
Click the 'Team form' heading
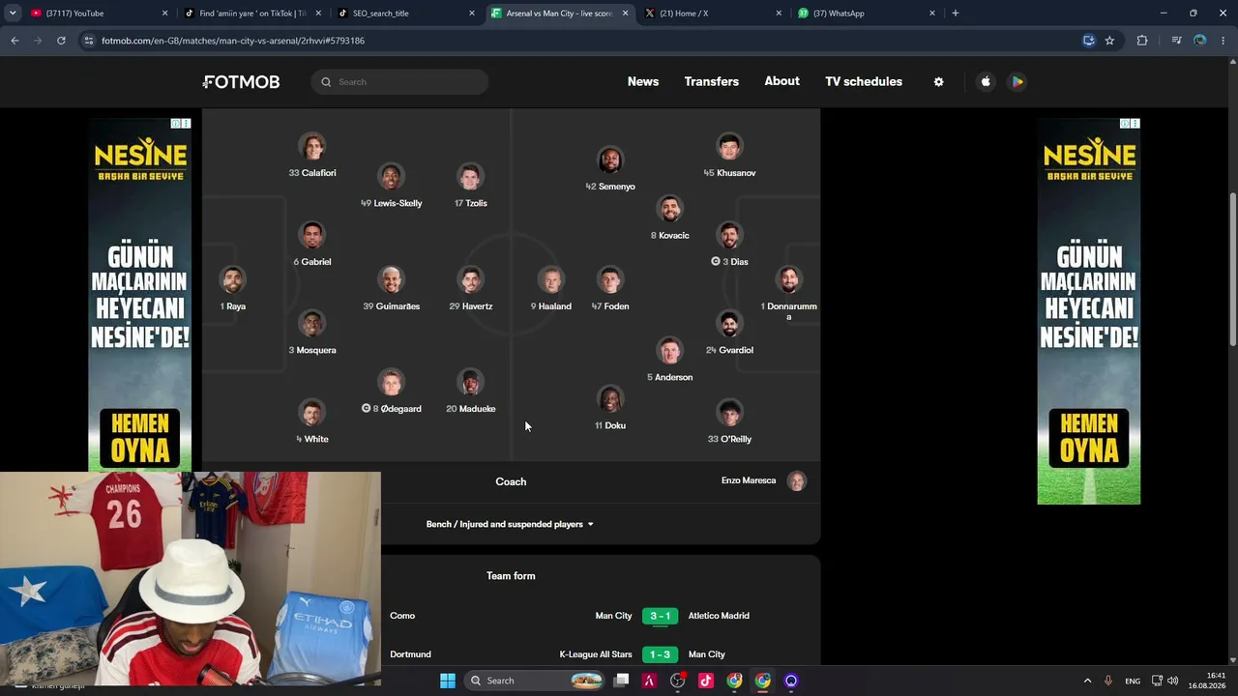[x=511, y=576]
